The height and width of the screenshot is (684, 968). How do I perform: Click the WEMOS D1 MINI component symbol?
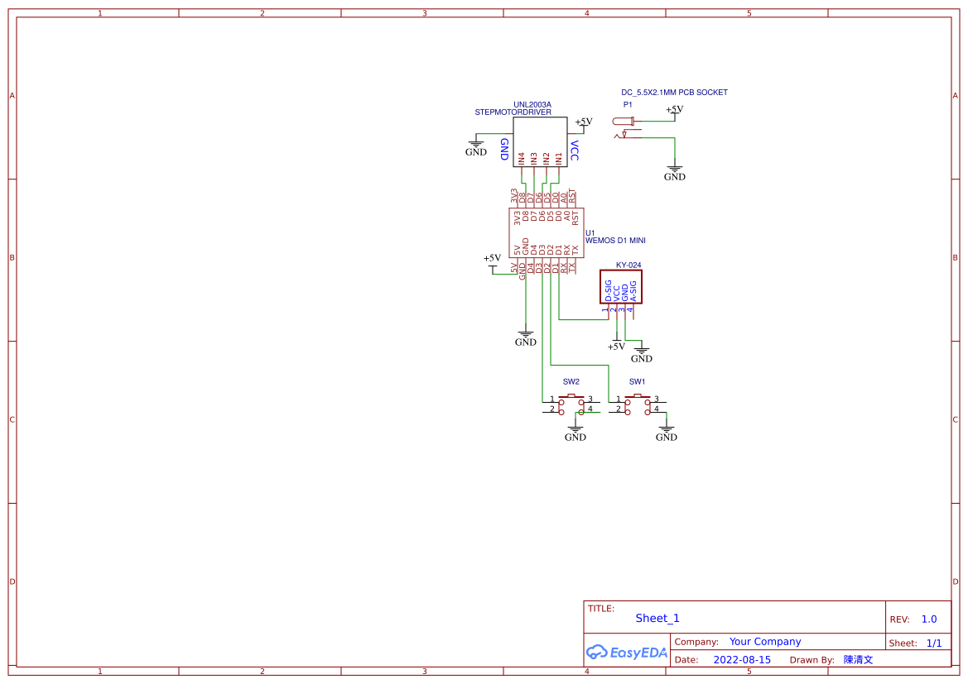click(545, 232)
